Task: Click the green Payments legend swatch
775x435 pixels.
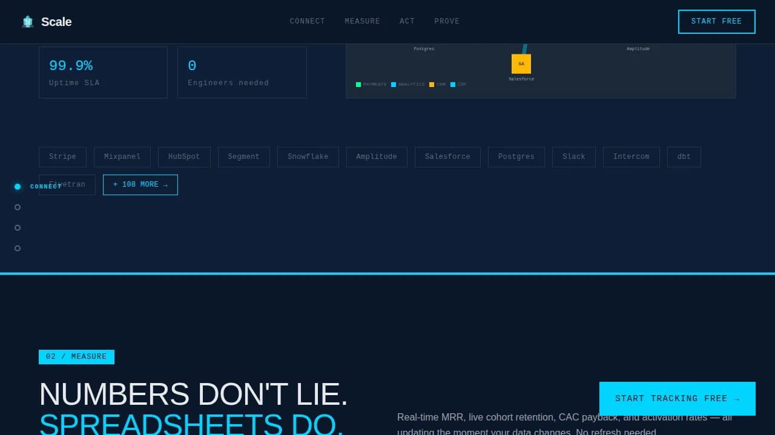Action: [358, 85]
